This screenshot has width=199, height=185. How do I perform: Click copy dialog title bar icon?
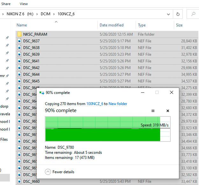click(x=42, y=93)
